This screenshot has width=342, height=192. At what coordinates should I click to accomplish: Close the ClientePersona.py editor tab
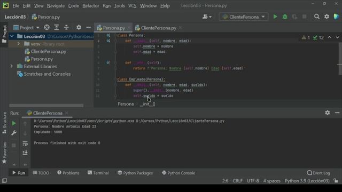point(180,28)
